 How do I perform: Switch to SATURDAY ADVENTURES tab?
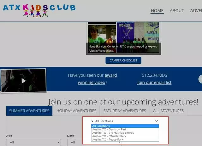(x=125, y=111)
